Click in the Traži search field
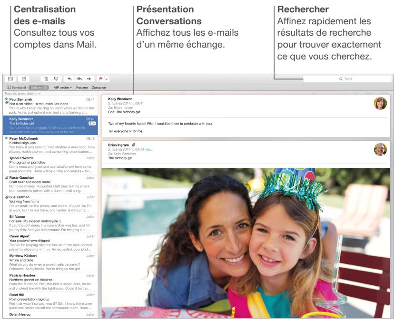 (347, 79)
